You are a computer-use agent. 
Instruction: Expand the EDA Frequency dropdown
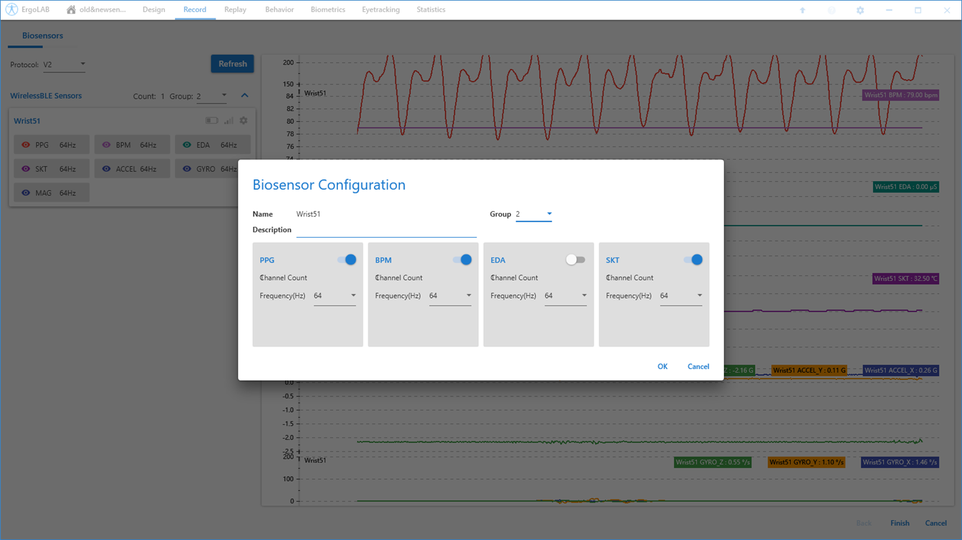pyautogui.click(x=566, y=296)
